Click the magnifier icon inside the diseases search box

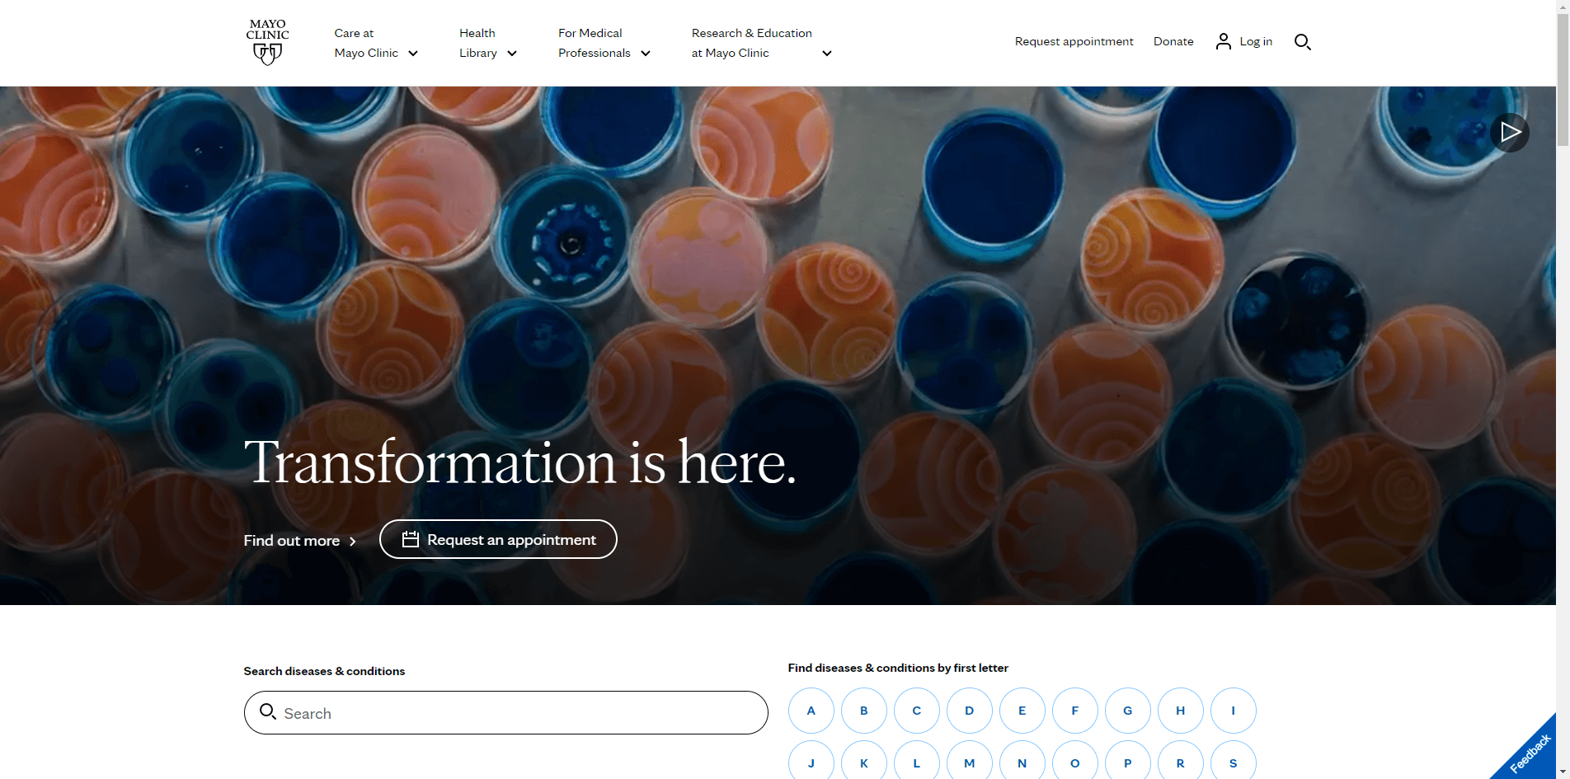pyautogui.click(x=267, y=711)
